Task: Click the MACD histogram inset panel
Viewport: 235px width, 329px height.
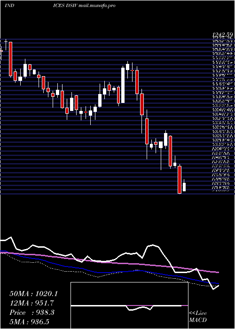Action: point(129,305)
